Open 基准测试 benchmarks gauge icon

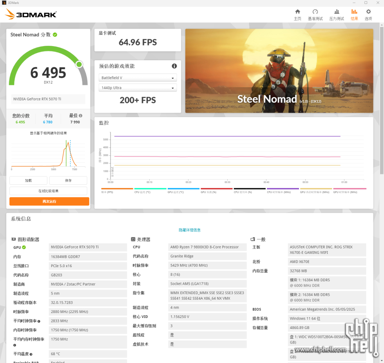(x=315, y=12)
